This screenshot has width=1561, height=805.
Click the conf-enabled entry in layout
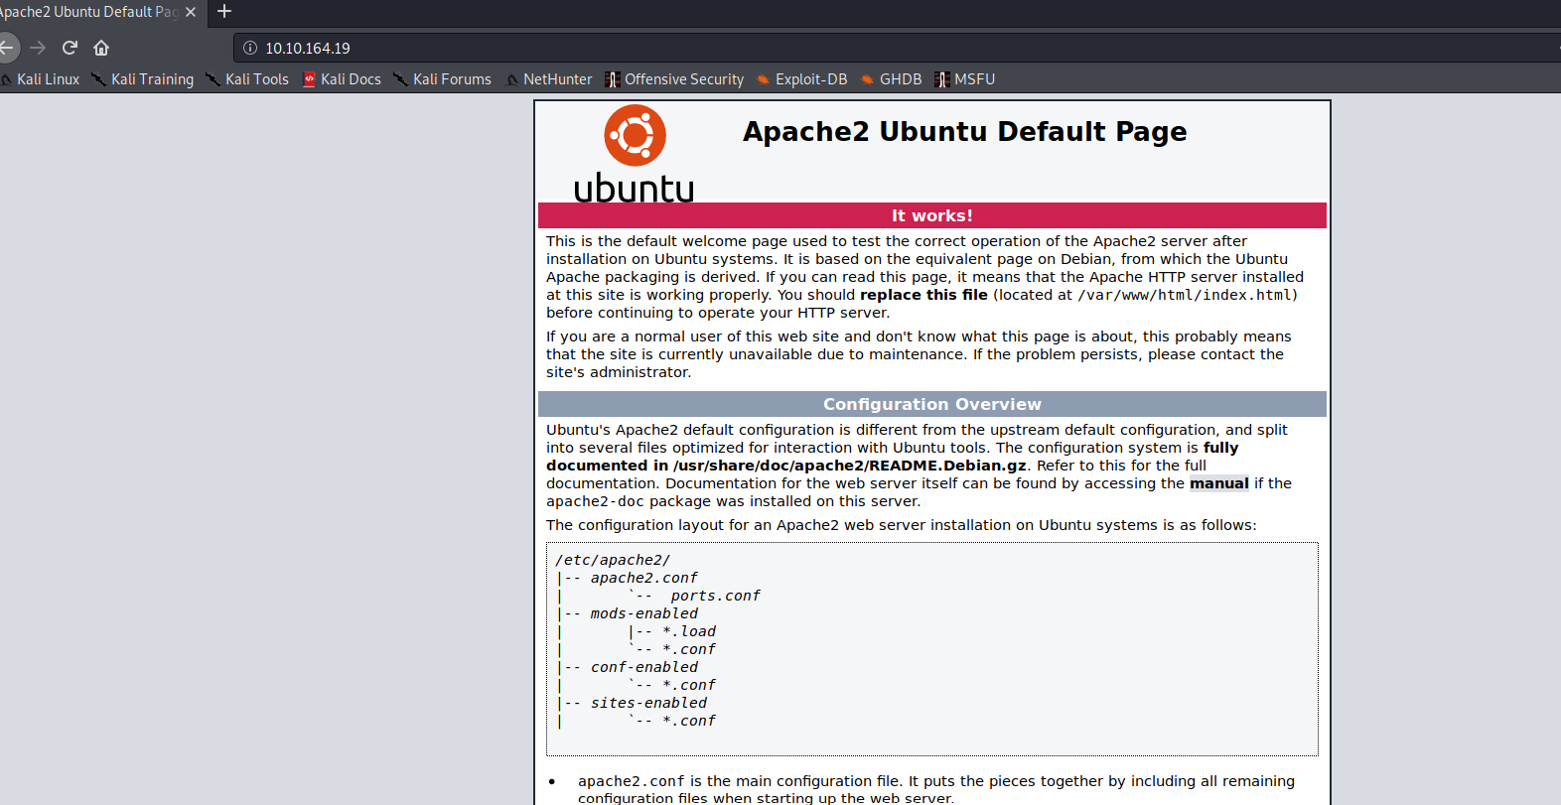click(644, 667)
